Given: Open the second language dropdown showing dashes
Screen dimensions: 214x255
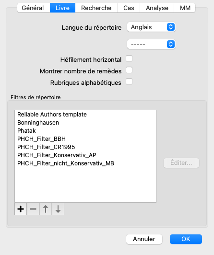Looking at the screenshot, I should [x=151, y=44].
